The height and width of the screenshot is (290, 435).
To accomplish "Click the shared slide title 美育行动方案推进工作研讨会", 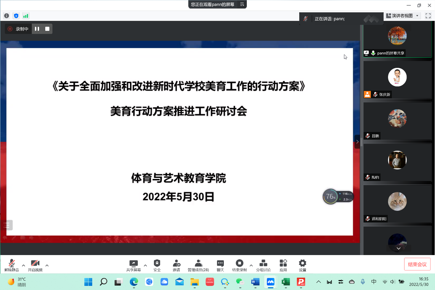I will (x=179, y=111).
